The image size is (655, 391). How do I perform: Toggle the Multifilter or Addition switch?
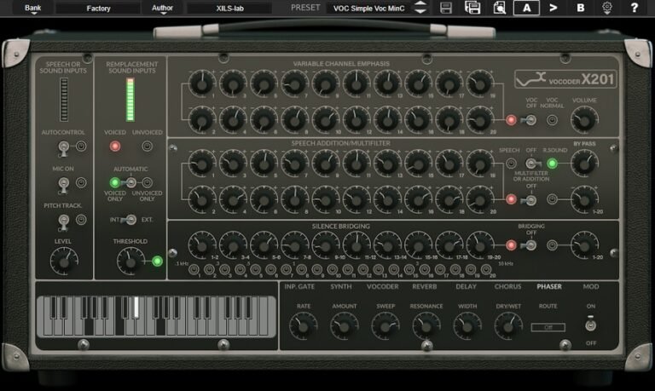[530, 200]
